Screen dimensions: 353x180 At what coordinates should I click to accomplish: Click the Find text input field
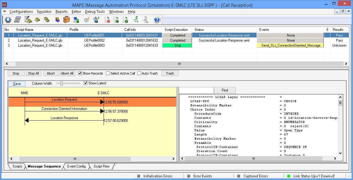(196, 90)
